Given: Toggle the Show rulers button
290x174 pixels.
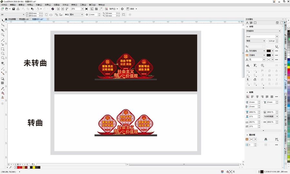Looking at the screenshot, I should [92, 9].
